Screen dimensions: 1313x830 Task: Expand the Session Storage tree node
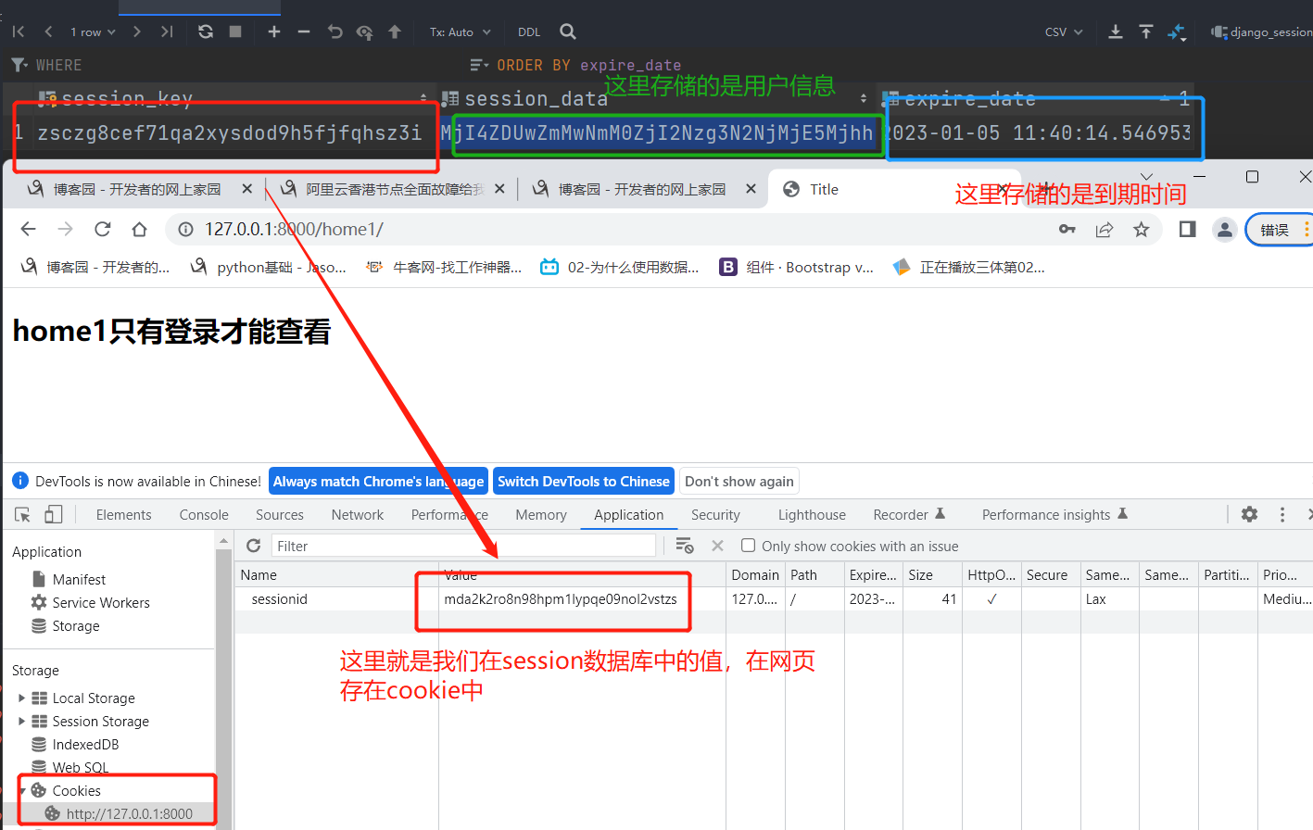tap(22, 721)
